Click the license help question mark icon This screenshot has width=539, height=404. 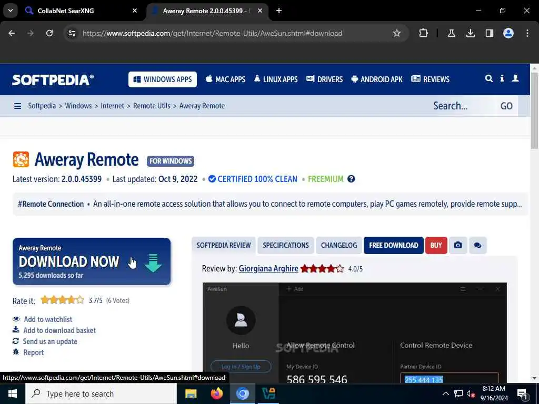(351, 179)
